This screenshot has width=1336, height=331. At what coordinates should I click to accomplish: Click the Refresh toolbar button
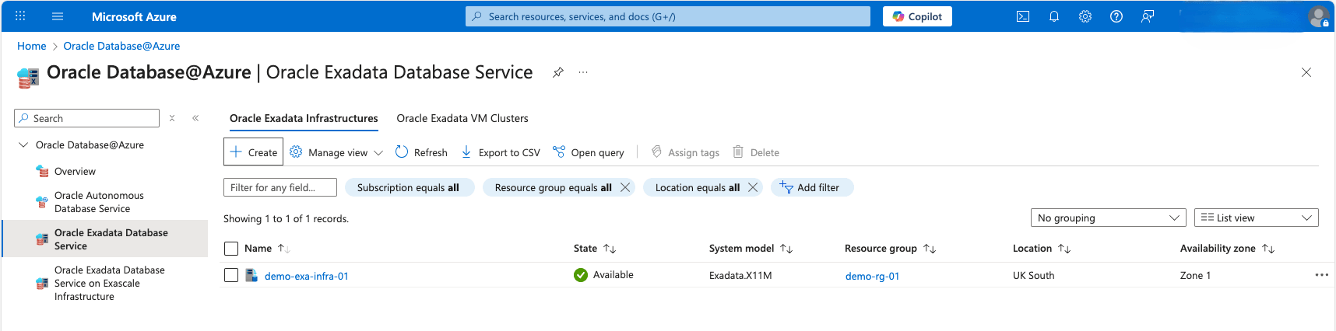click(x=421, y=152)
